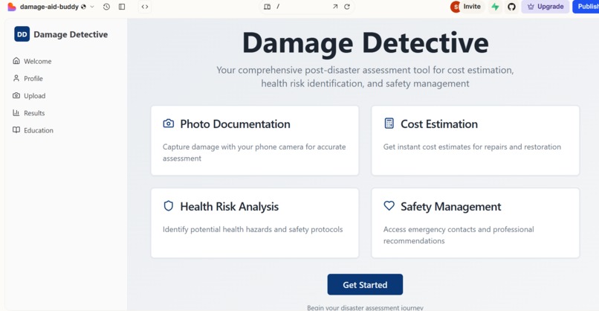Click the shield icon in Health Risk Analysis

tap(169, 206)
